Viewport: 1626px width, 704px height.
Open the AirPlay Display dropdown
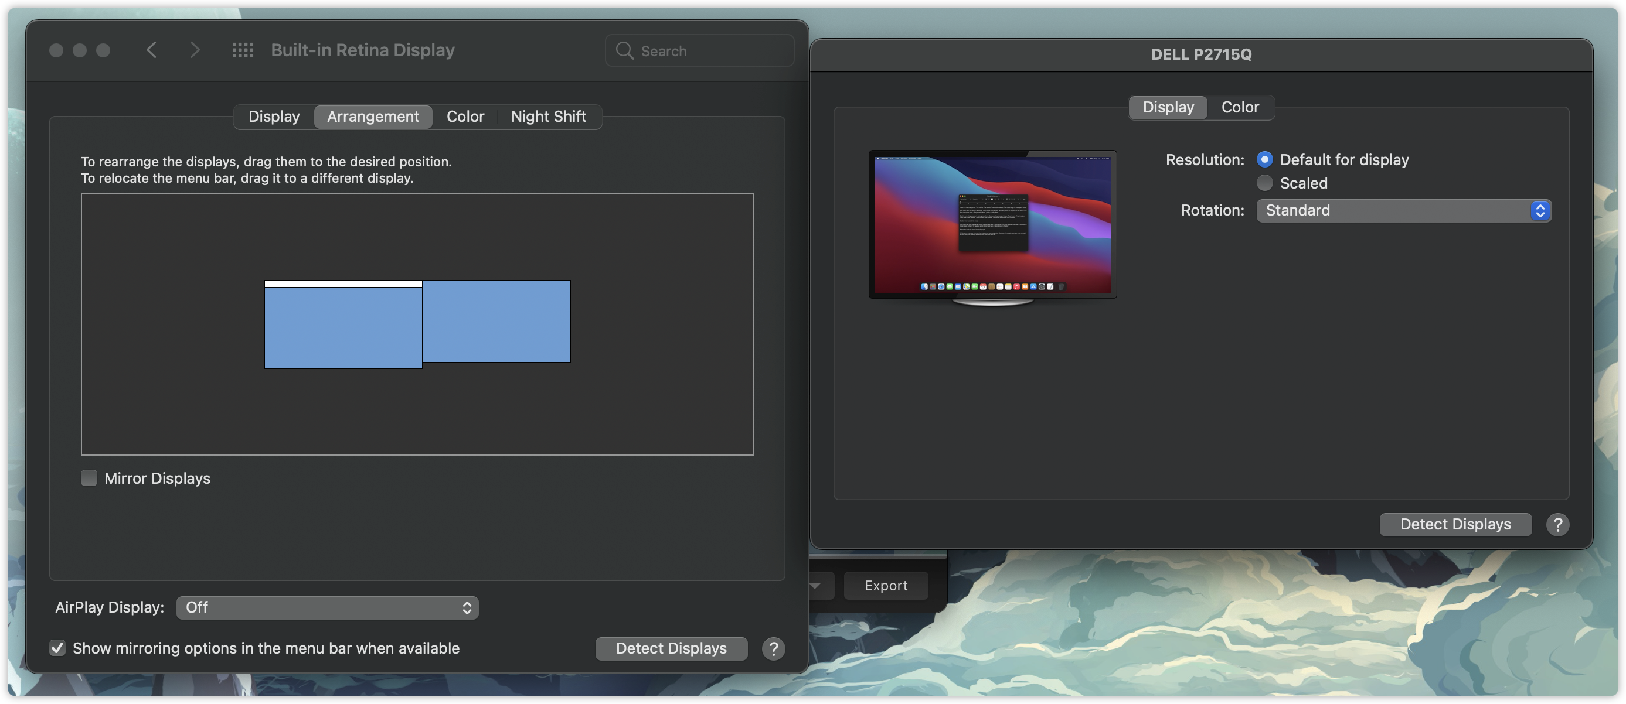click(x=326, y=607)
